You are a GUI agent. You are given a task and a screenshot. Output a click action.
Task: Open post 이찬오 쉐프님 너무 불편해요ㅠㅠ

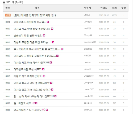point(32,83)
